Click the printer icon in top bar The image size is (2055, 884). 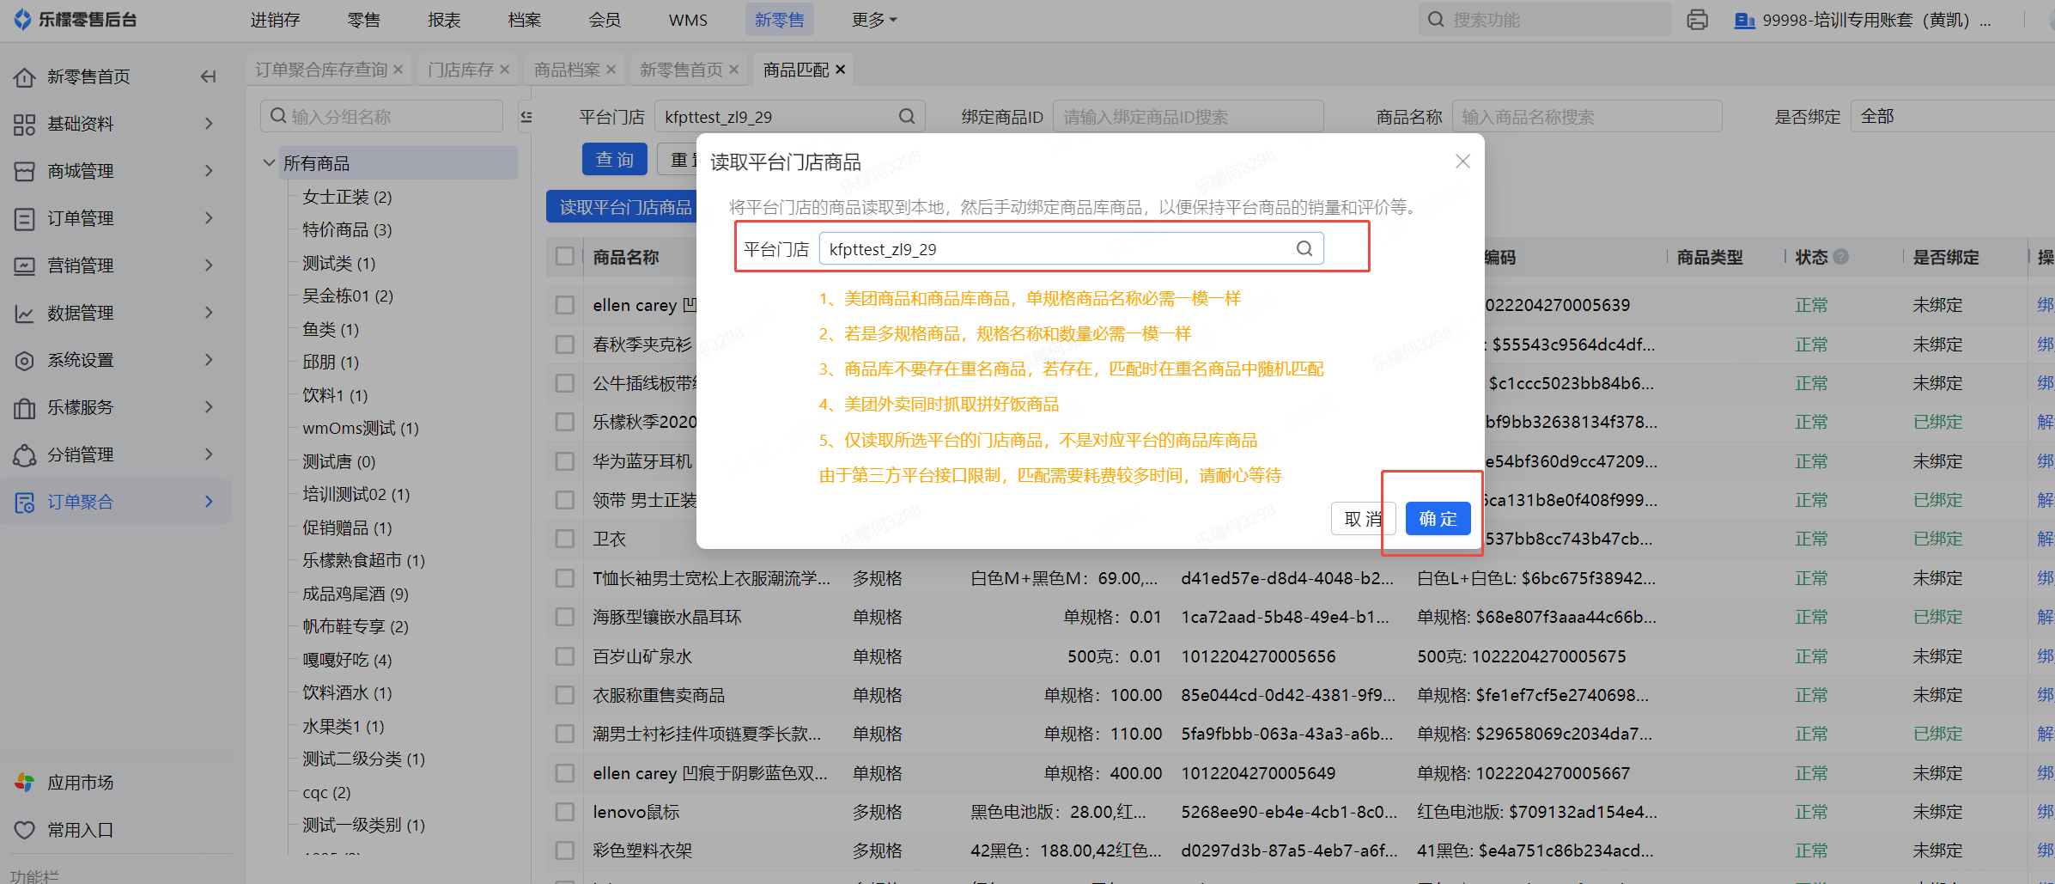tap(1697, 20)
